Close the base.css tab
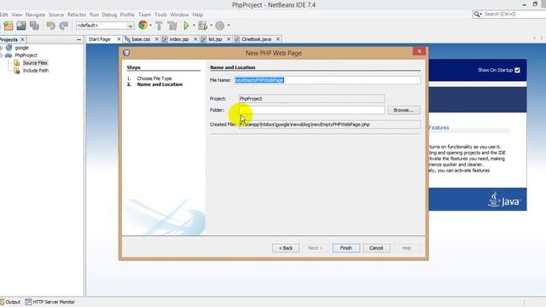The height and width of the screenshot is (307, 546). point(157,39)
